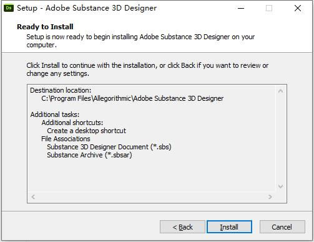This screenshot has width=314, height=242.
Task: Click 'Substance 3D Designer Document (*.sbs)' line
Action: coord(109,147)
